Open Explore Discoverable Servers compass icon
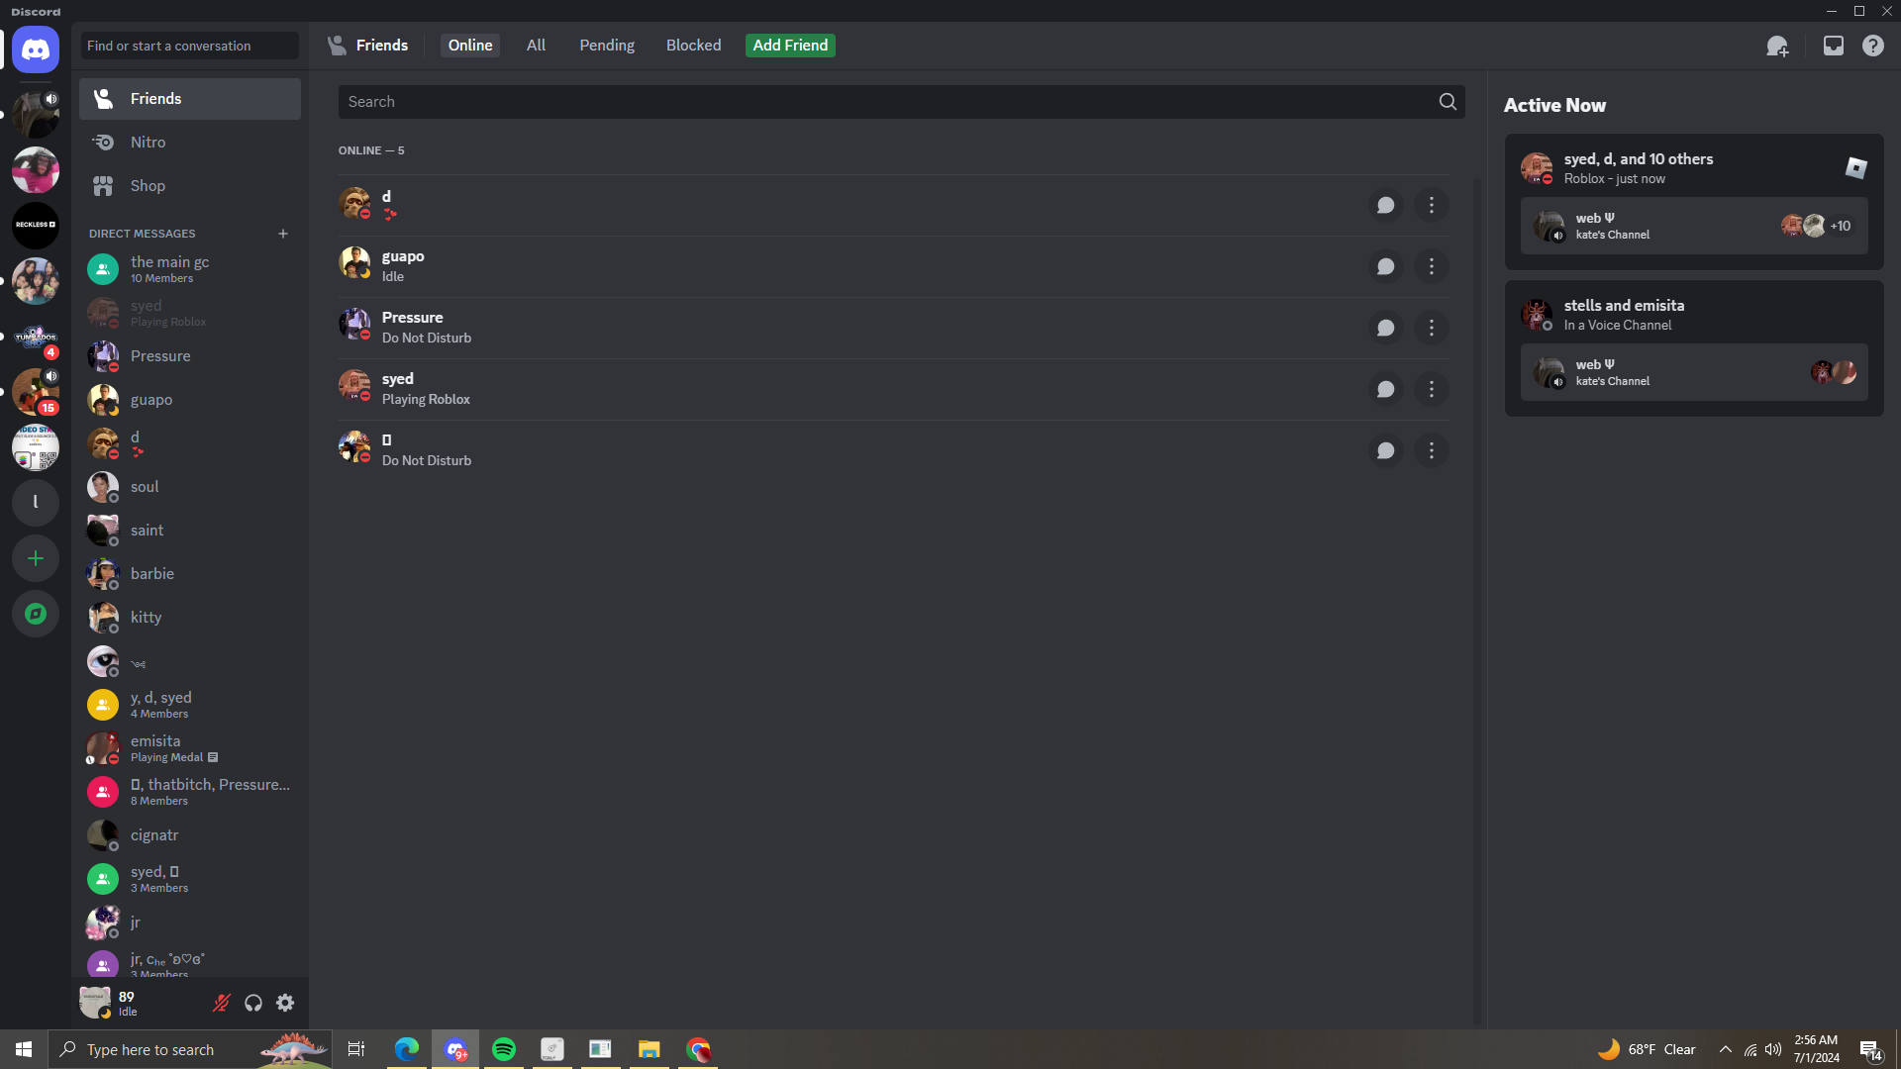The height and width of the screenshot is (1069, 1901). tap(36, 614)
